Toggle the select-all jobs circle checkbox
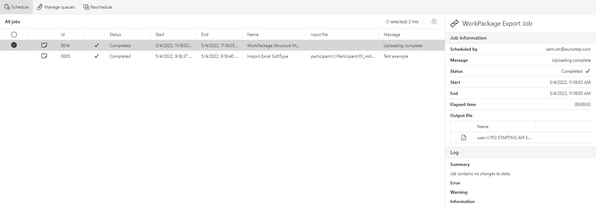This screenshot has width=596, height=213. click(x=14, y=35)
